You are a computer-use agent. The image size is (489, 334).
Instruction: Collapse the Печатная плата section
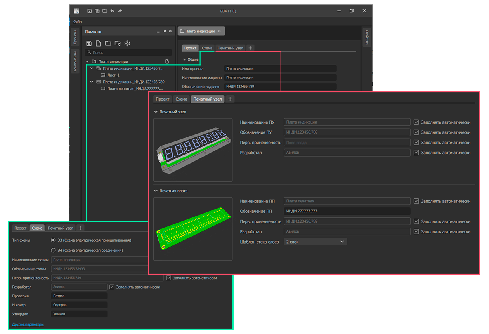click(x=156, y=191)
